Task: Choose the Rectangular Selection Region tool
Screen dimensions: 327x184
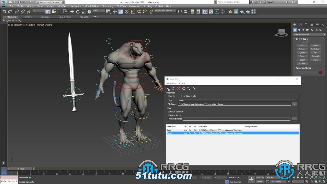Action: tap(60, 11)
